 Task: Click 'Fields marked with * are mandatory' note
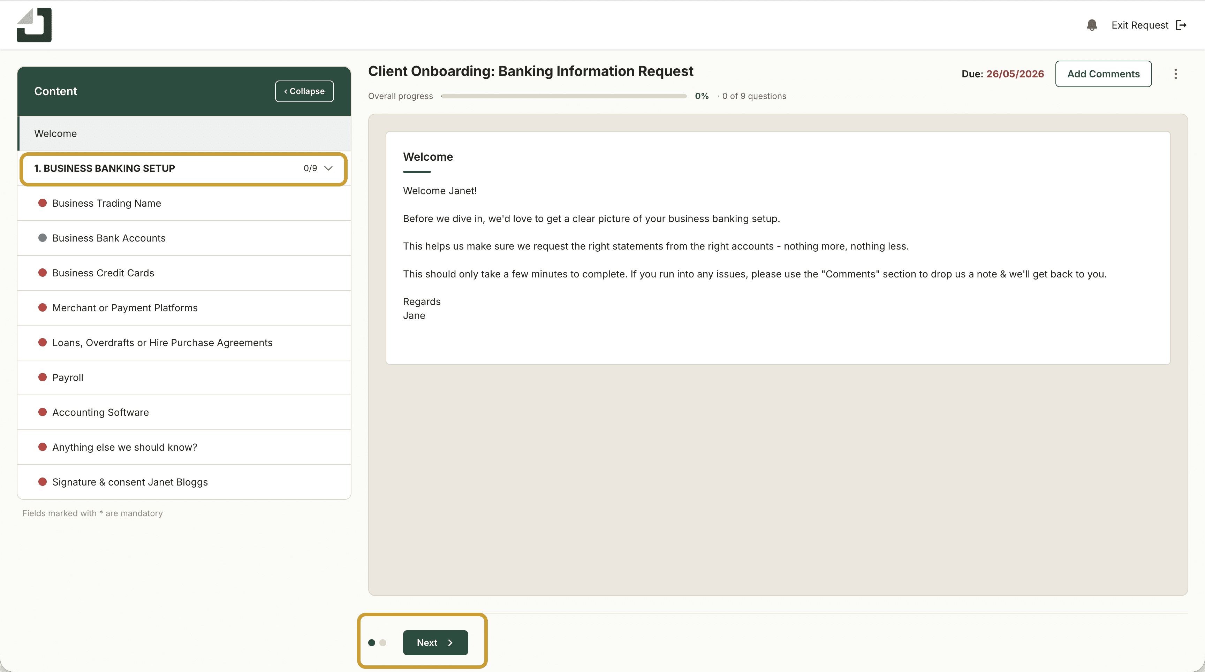(x=93, y=513)
